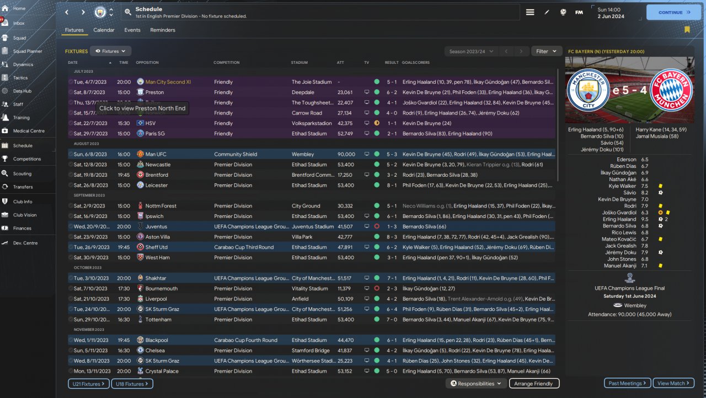706x398 pixels.
Task: Toggle the circle marker beside Newcastle fixture
Action: tap(71, 165)
